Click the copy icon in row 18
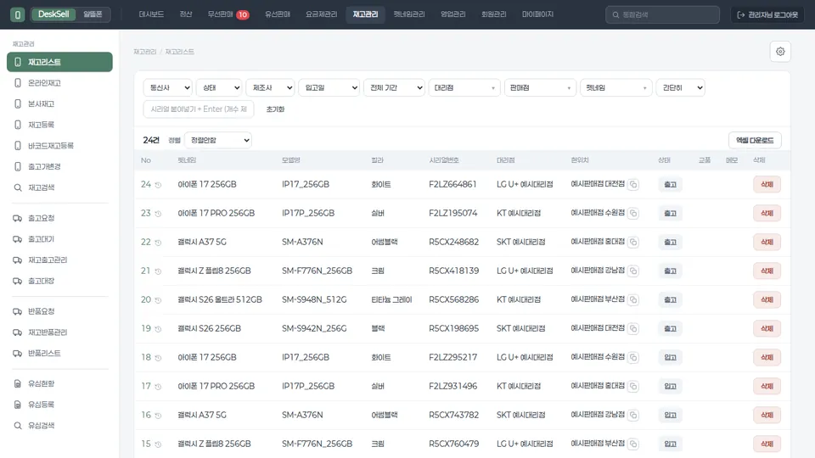The height and width of the screenshot is (458, 815). point(633,357)
